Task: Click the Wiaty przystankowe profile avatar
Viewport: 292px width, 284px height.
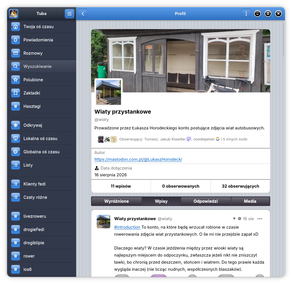Action: point(109,92)
